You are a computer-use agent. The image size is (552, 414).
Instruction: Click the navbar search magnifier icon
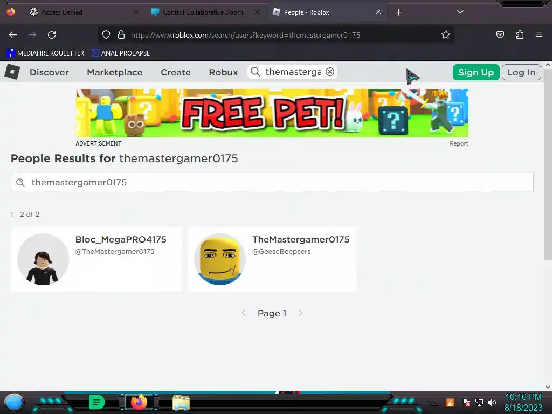255,72
